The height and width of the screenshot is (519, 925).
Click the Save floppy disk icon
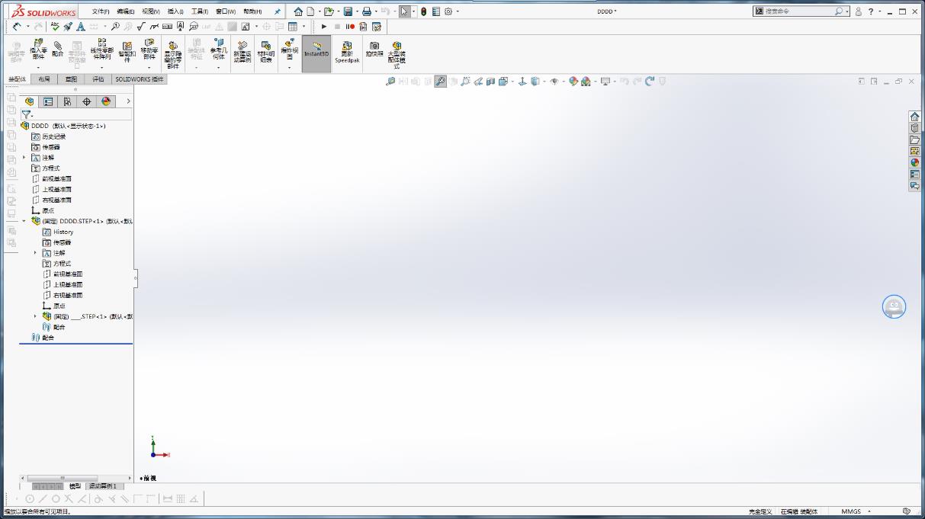click(x=348, y=11)
